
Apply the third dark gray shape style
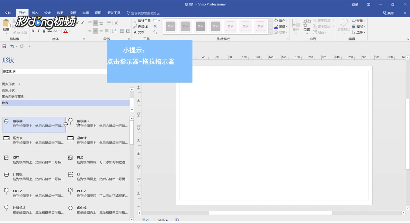201,26
